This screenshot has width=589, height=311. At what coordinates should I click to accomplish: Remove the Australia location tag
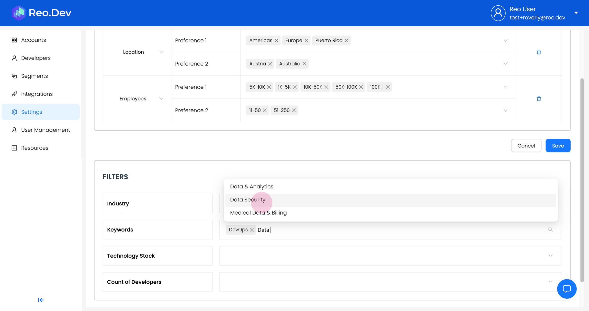(304, 64)
